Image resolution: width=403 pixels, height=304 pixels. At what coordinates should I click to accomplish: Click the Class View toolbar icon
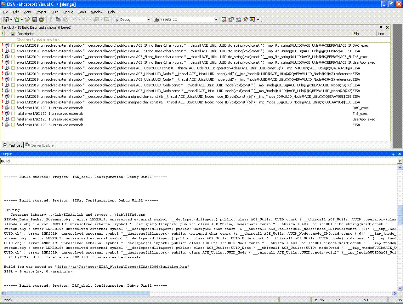tap(253, 20)
